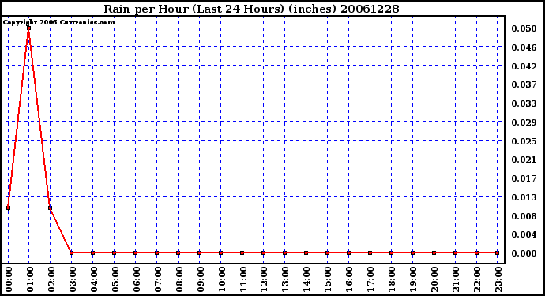Click the 10:00 time axis label
The image size is (545, 296).
pyautogui.click(x=221, y=279)
